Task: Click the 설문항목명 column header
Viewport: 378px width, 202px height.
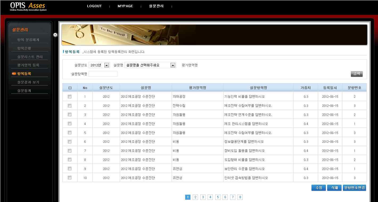Action: click(x=258, y=88)
